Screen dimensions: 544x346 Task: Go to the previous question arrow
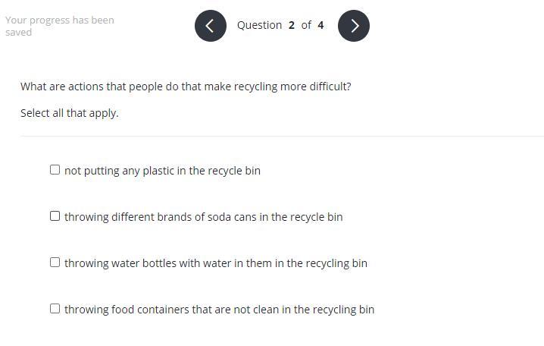[210, 26]
